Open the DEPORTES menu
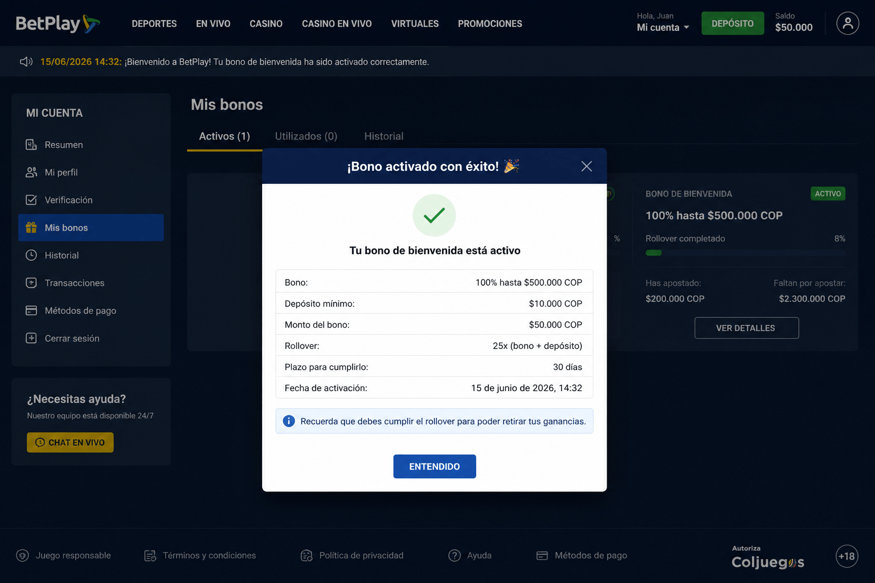This screenshot has height=583, width=875. (x=154, y=23)
